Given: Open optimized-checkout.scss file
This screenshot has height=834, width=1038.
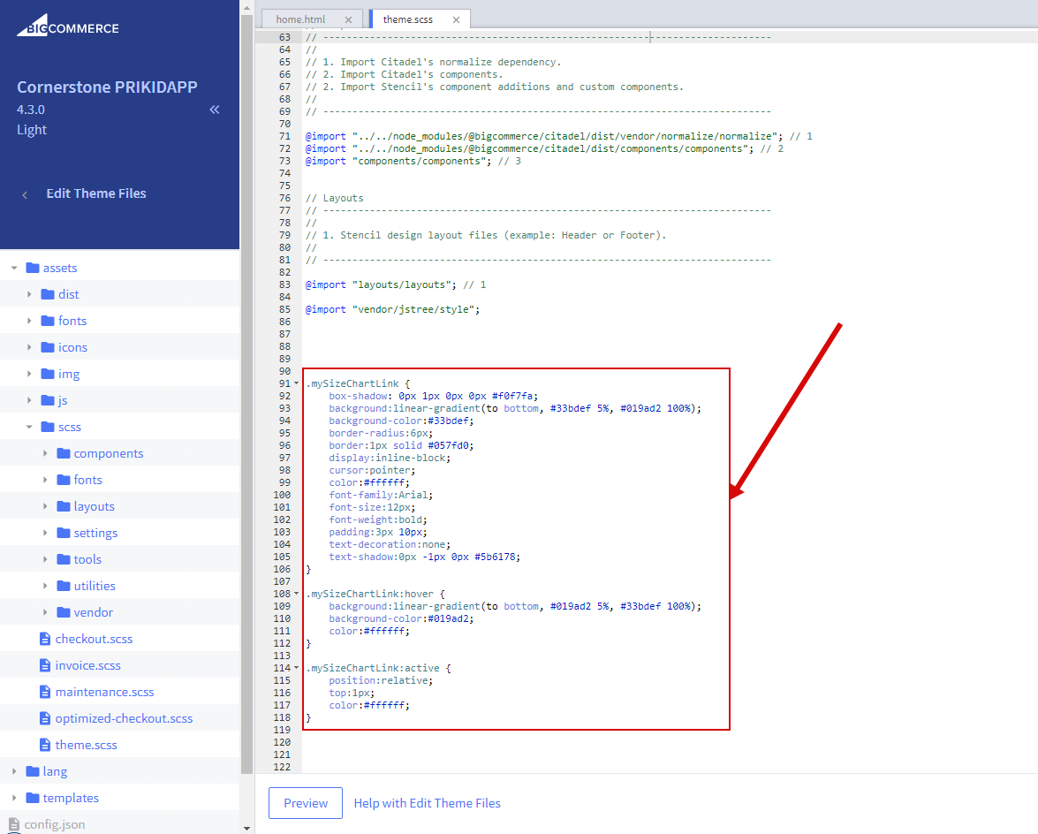Looking at the screenshot, I should 124,718.
